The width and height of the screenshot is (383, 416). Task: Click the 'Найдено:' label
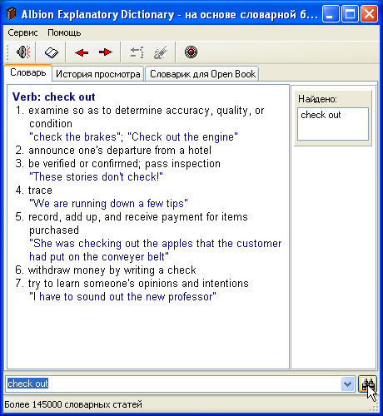click(x=317, y=99)
